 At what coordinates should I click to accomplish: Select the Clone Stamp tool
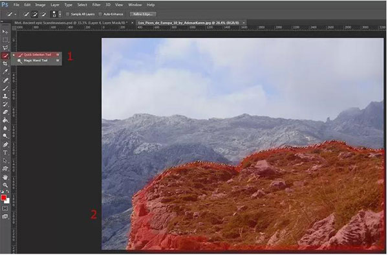pos(5,96)
